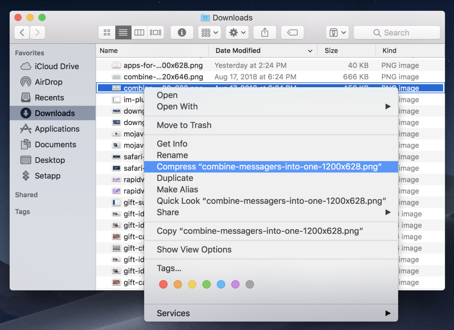Click the Share toolbar icon
454x330 pixels.
point(265,32)
